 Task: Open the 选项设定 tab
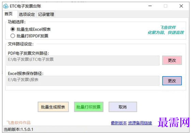point(27,14)
